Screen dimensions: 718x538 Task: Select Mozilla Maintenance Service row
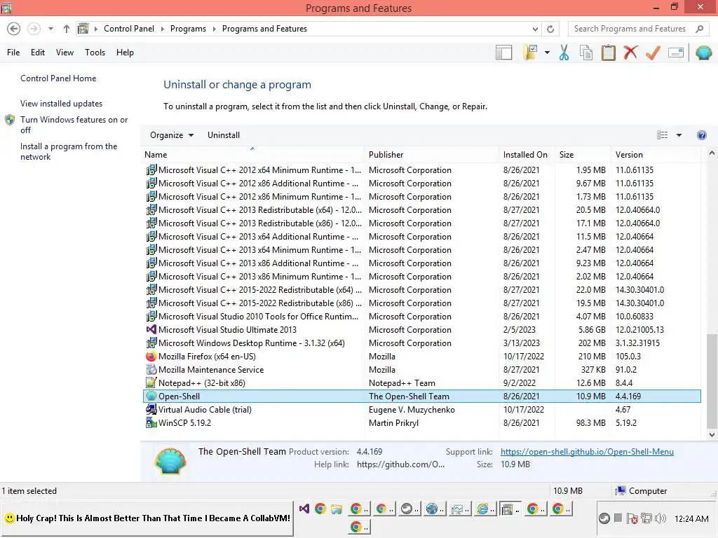tap(421, 370)
